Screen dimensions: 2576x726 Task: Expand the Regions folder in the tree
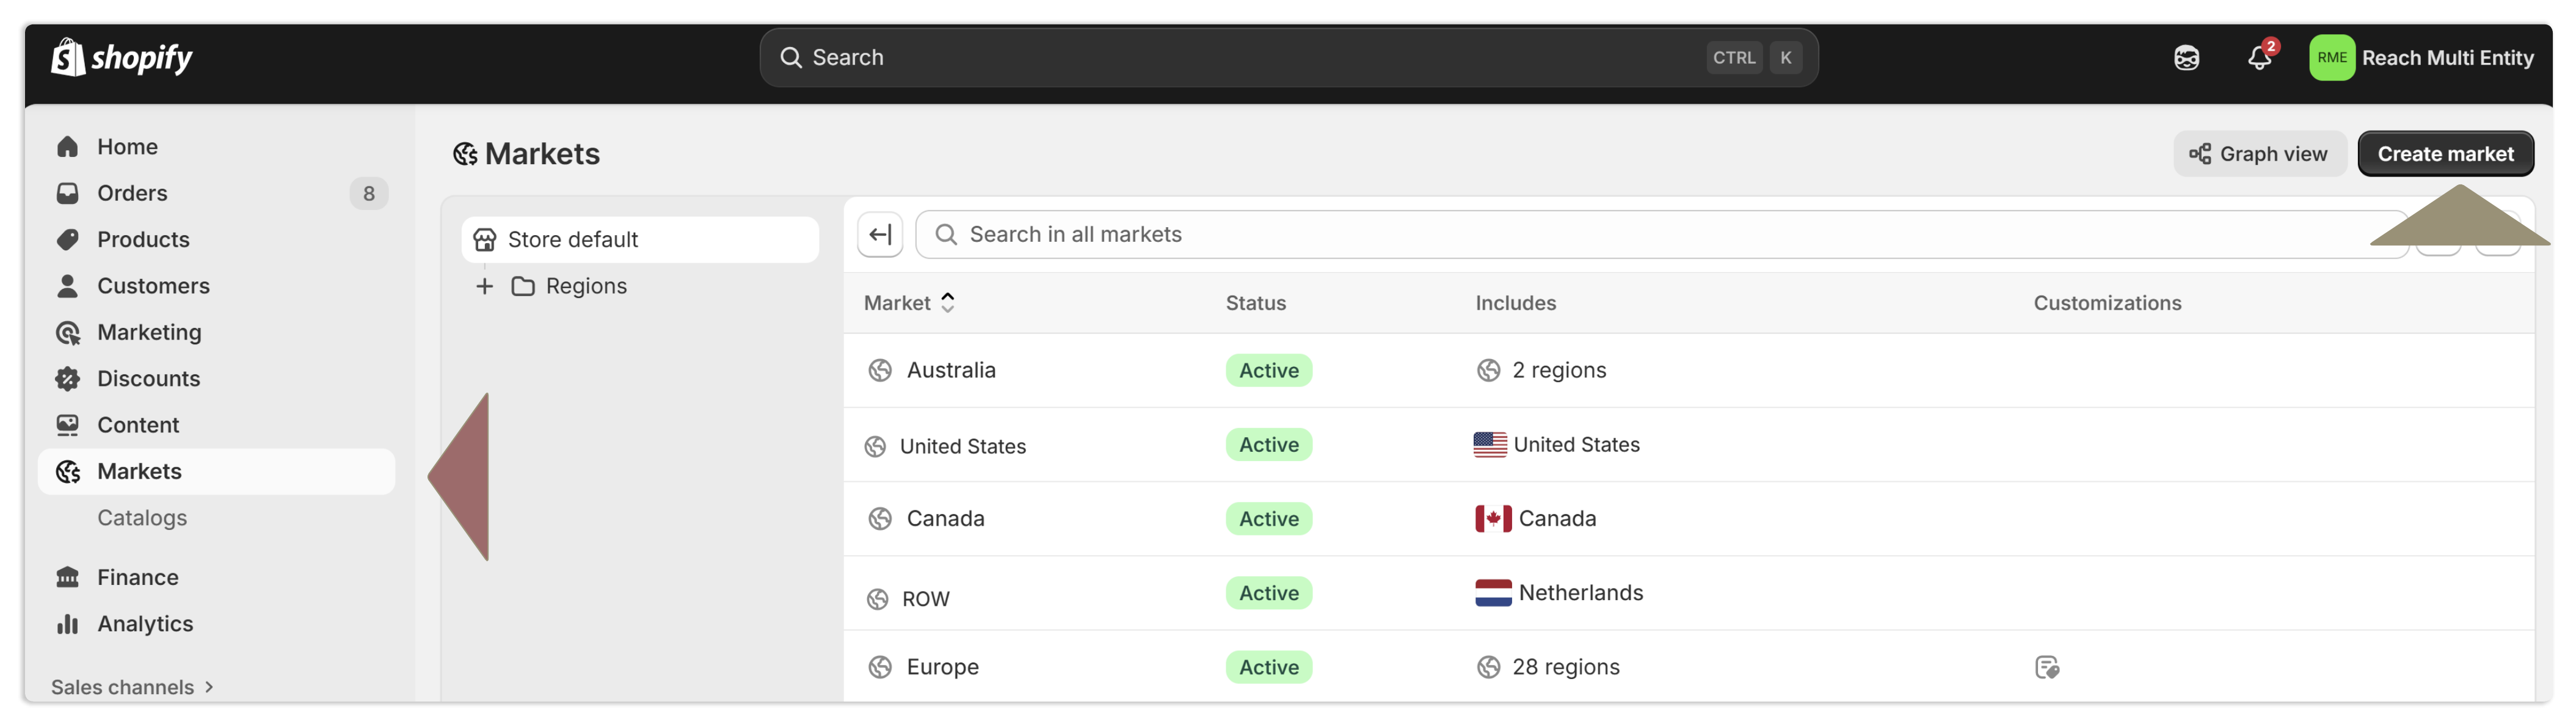click(524, 285)
